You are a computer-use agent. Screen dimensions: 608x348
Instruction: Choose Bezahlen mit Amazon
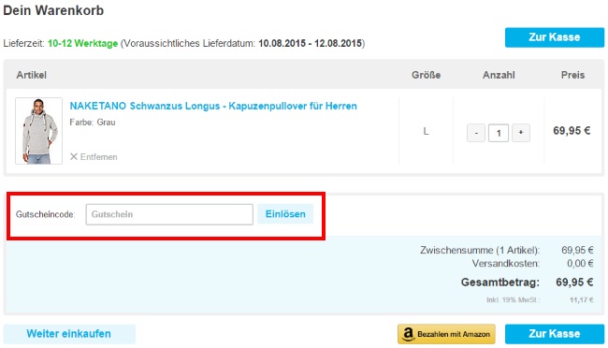(x=446, y=334)
